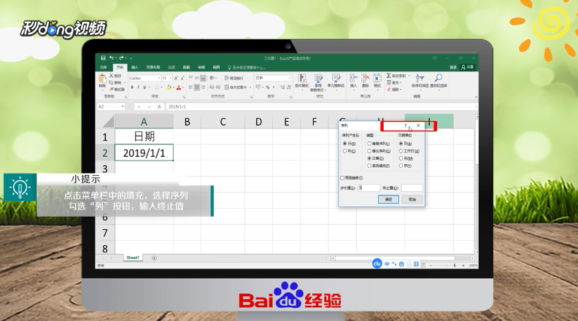Choose Month (月) date unit
This screenshot has width=578, height=321.
(x=401, y=158)
